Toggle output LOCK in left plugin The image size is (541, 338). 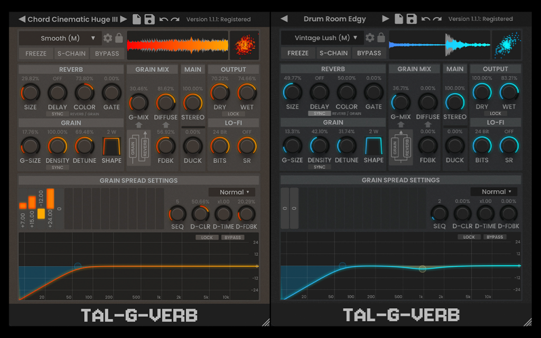click(233, 114)
